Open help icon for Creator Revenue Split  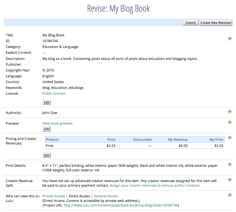(230, 180)
